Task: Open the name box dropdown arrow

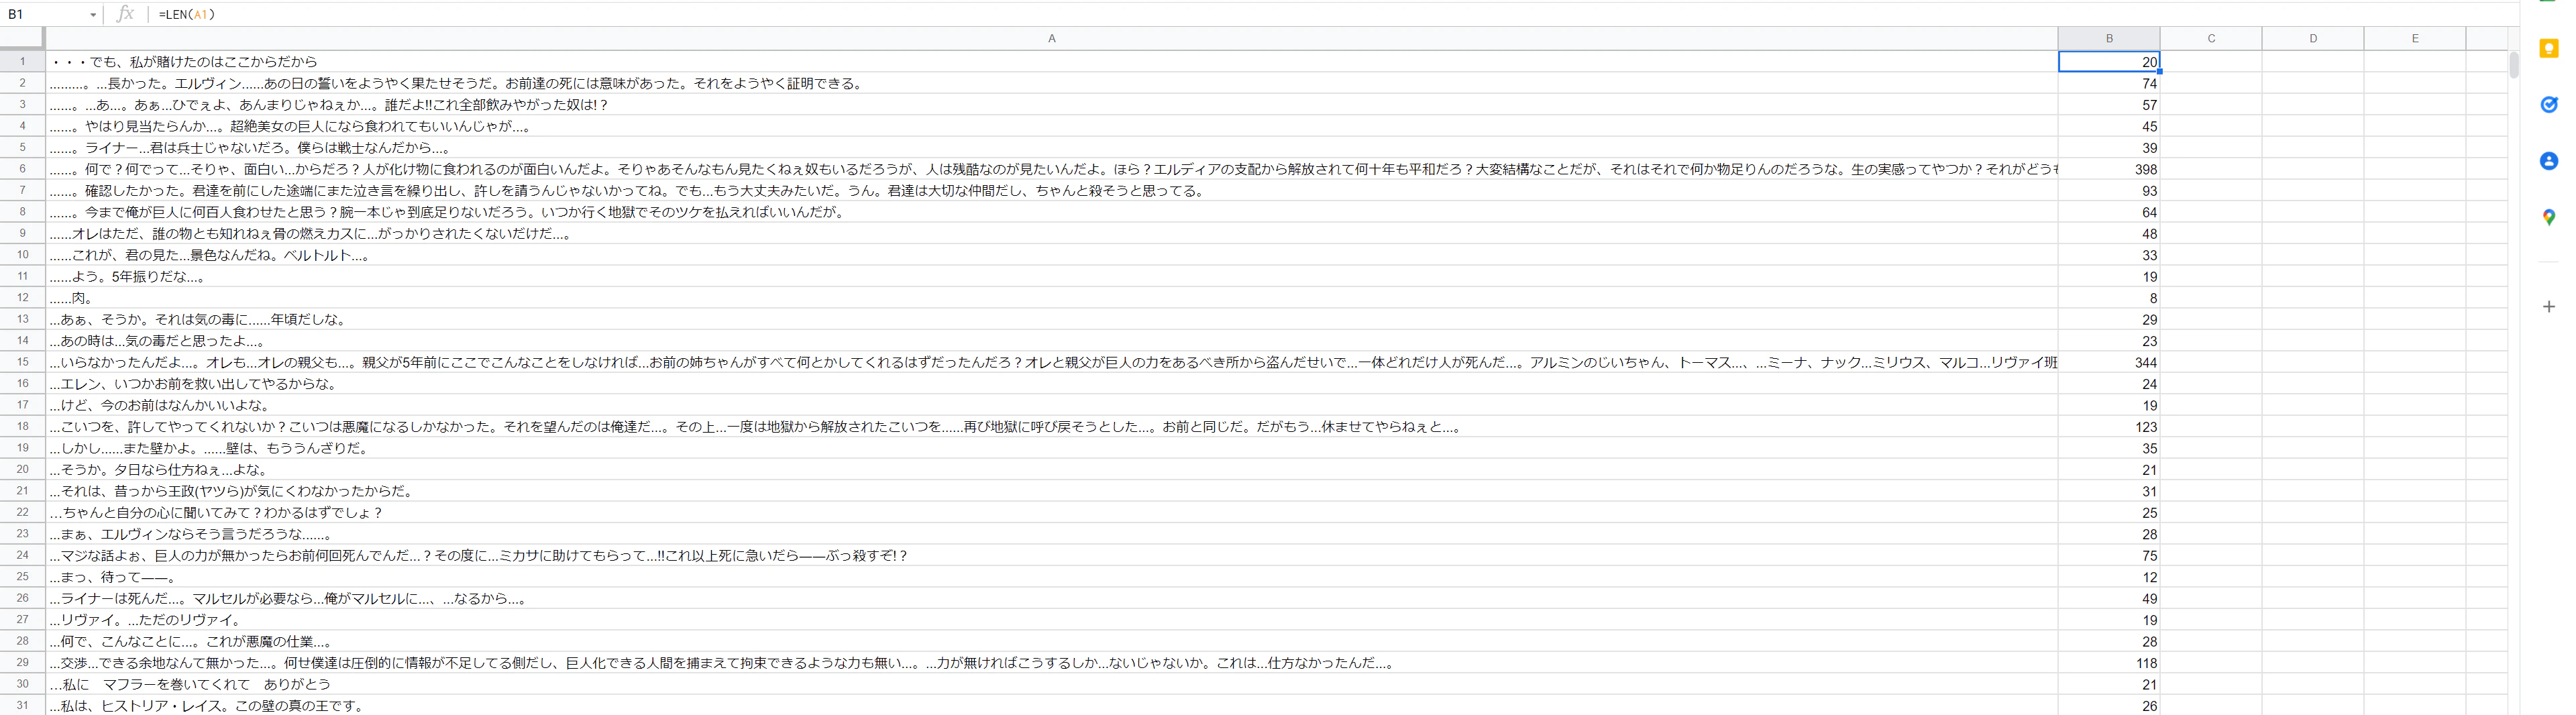Action: point(92,15)
